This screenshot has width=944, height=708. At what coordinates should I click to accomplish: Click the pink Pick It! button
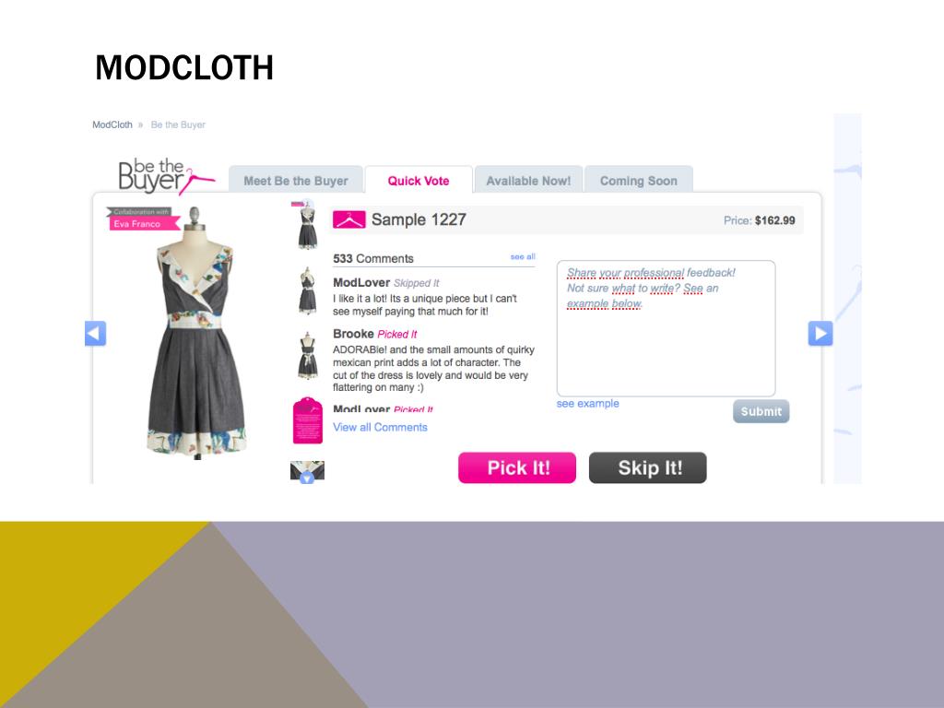click(517, 467)
